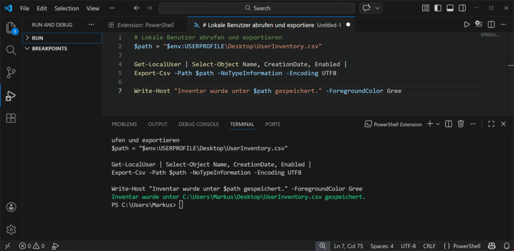Open terminal panel ellipsis actions
The height and width of the screenshot is (251, 514).
[x=473, y=124]
